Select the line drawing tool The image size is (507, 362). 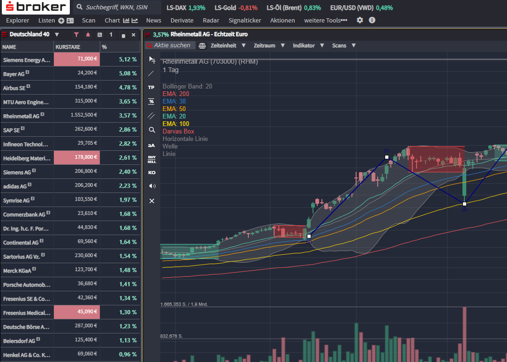151,74
